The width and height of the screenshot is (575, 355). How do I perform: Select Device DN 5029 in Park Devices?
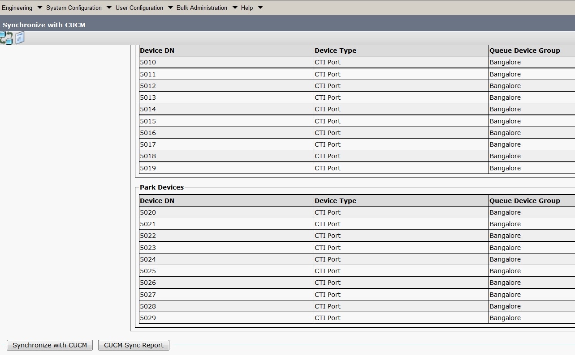pyautogui.click(x=226, y=318)
